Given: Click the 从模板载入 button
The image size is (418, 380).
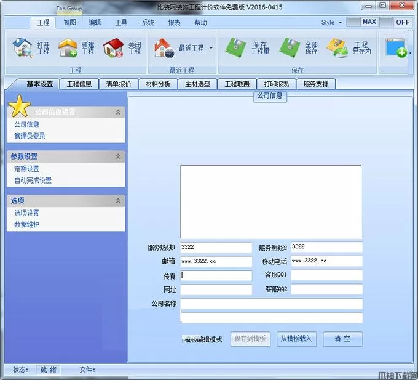Looking at the screenshot, I should tap(296, 339).
